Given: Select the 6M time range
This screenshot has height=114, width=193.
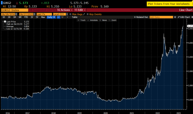Looking at the screenshot, I should (20, 17).
